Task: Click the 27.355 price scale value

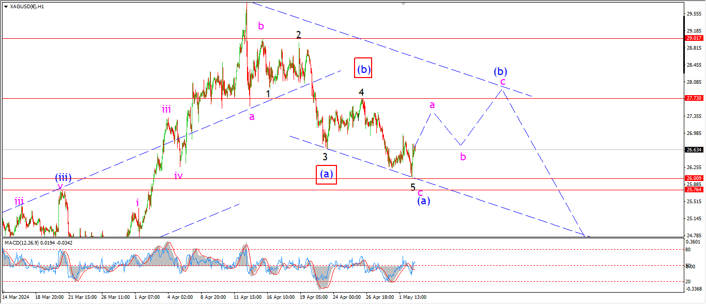Action: tap(693, 116)
